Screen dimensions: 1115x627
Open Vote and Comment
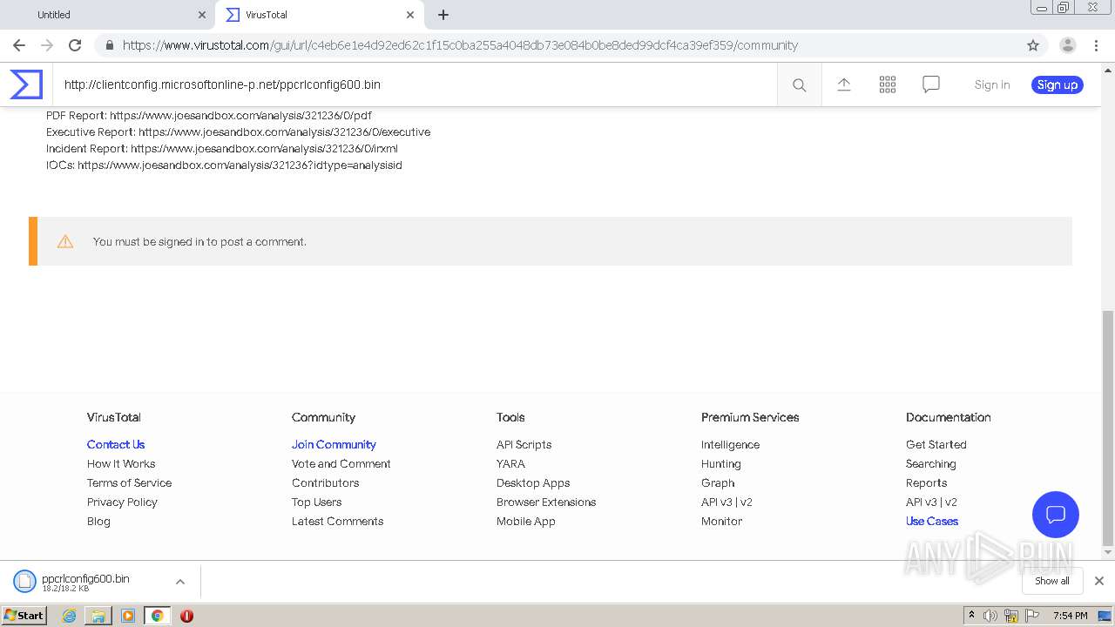tap(341, 463)
